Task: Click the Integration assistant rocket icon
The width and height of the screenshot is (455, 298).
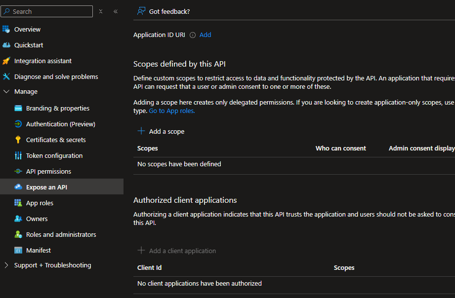Action: 6,61
